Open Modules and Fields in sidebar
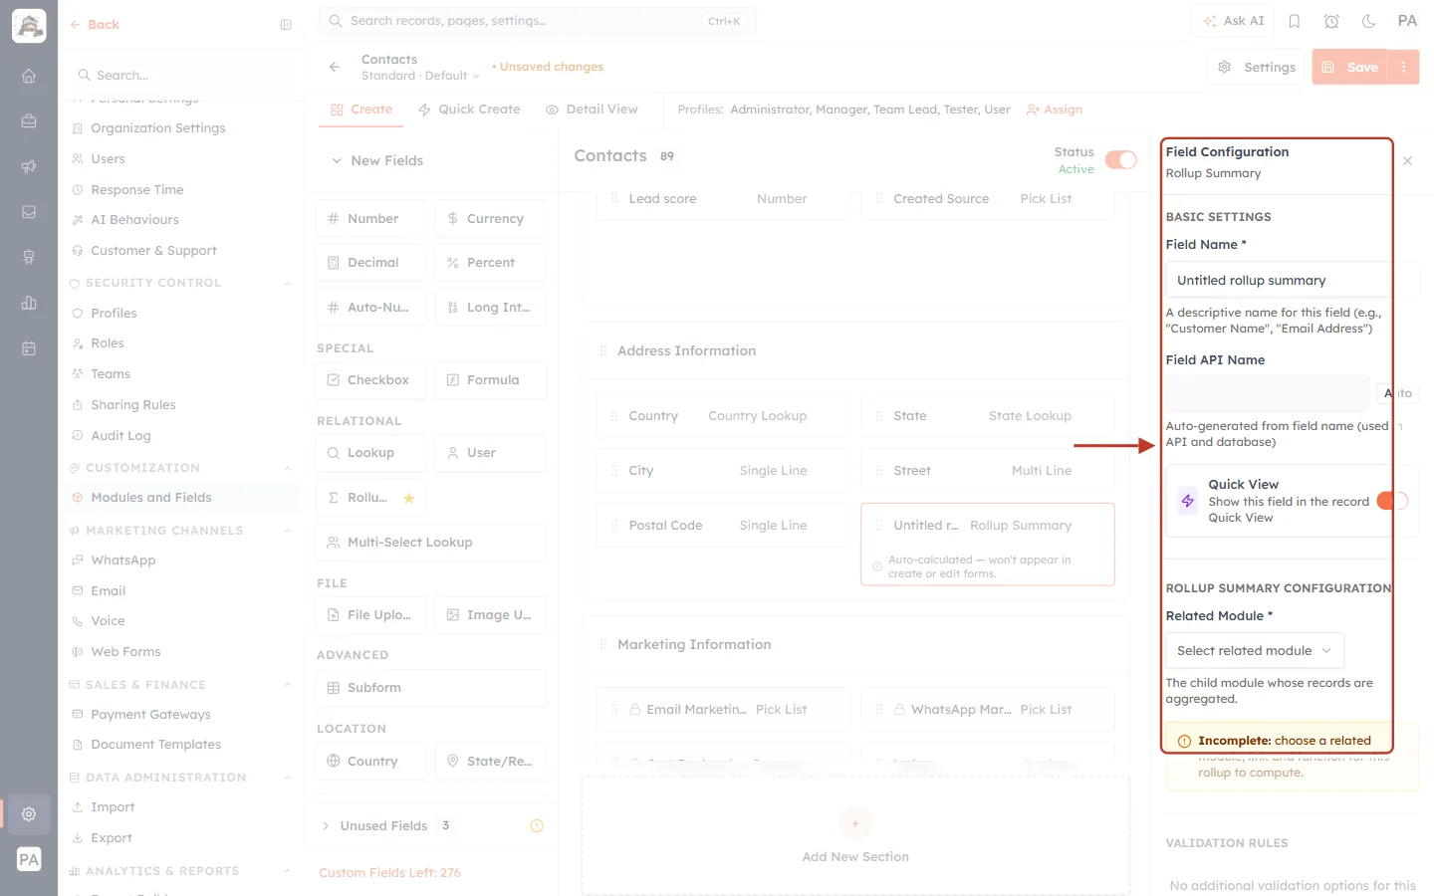The image size is (1434, 896). (x=151, y=498)
